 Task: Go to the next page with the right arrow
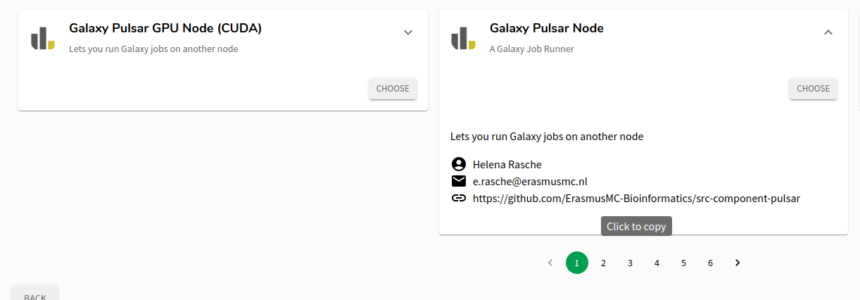point(738,263)
